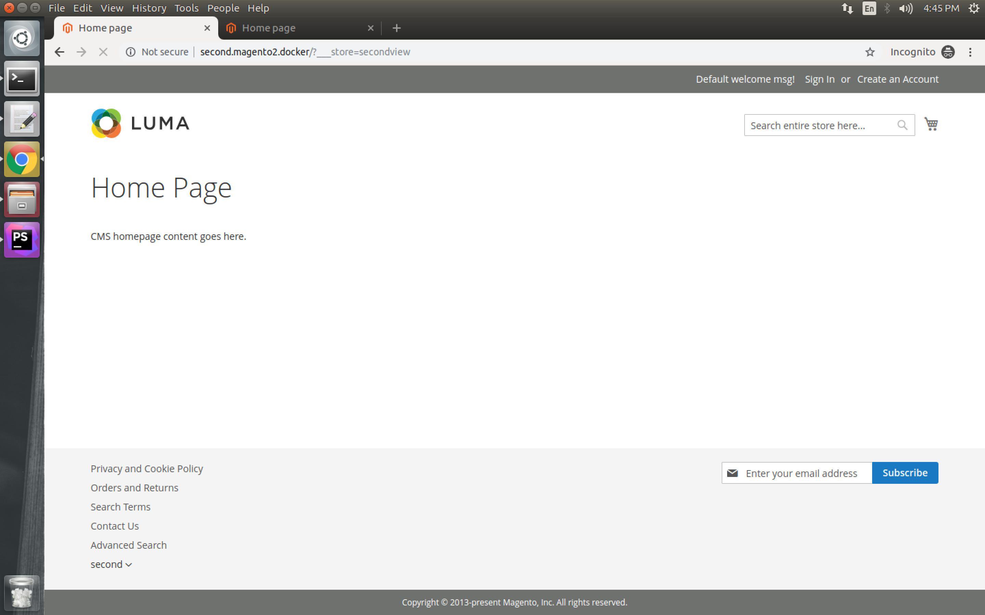Viewport: 985px width, 615px height.
Task: Close the second Home page tab
Action: [x=370, y=28]
